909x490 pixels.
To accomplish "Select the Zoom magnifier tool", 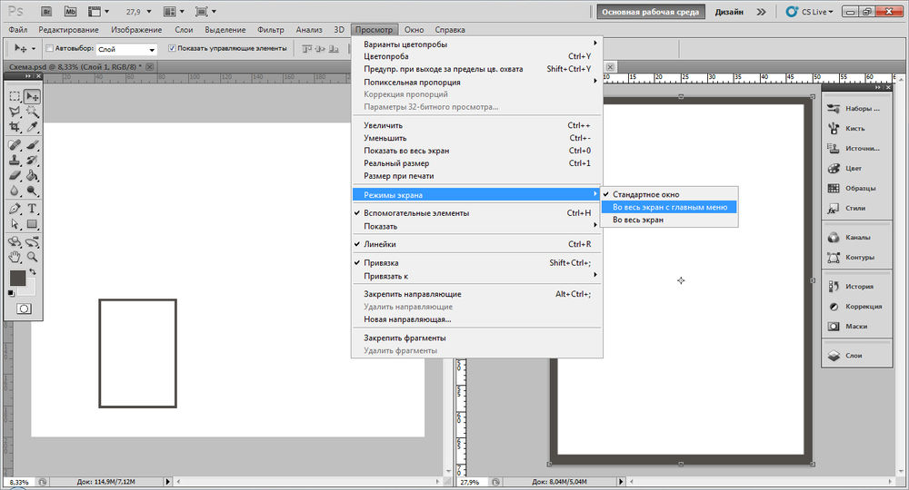I will click(33, 257).
